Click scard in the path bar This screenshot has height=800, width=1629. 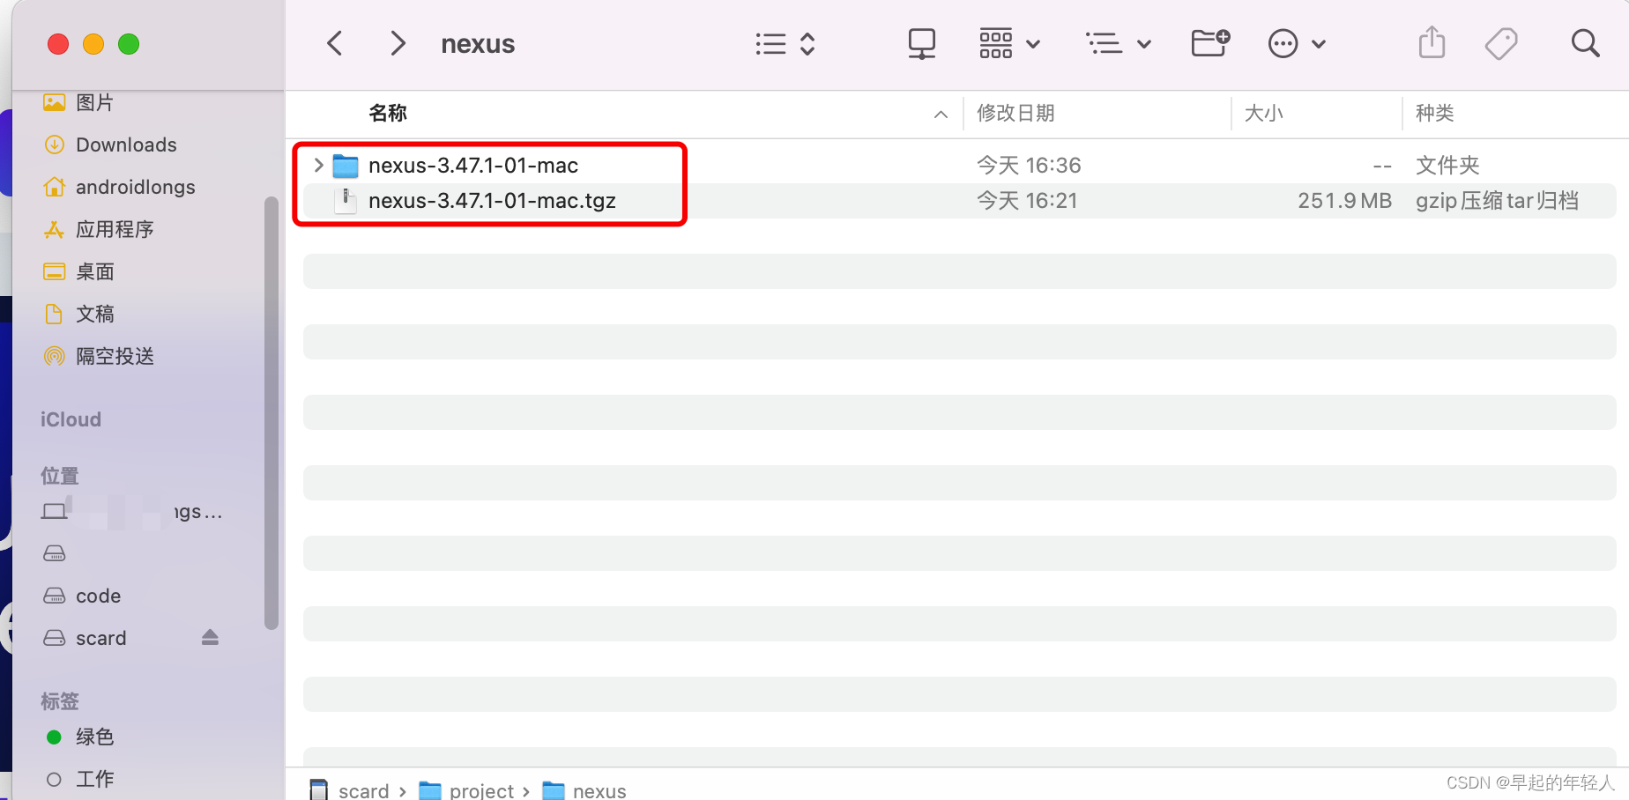363,790
